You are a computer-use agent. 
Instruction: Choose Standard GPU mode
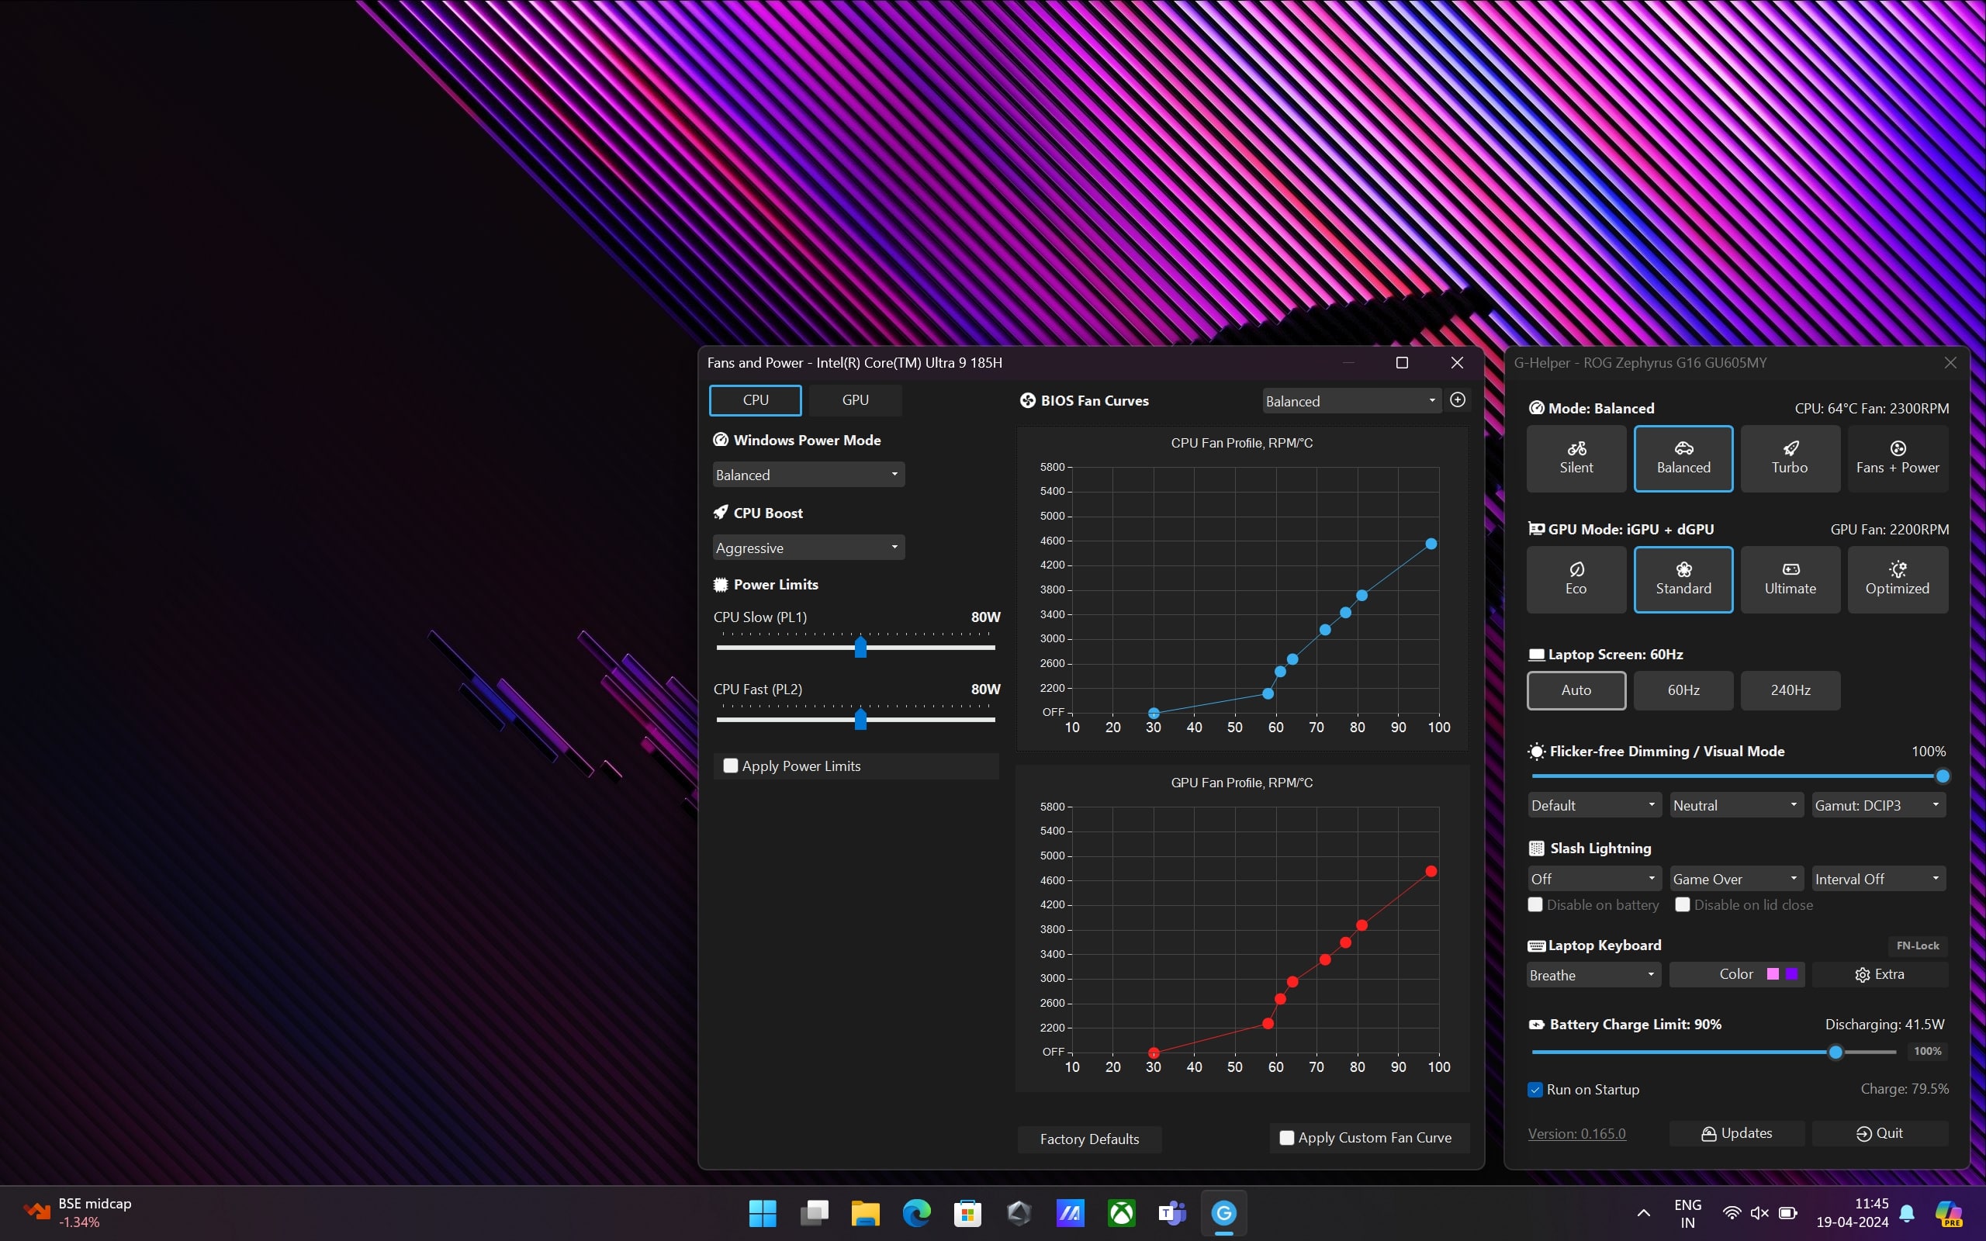[x=1683, y=579]
